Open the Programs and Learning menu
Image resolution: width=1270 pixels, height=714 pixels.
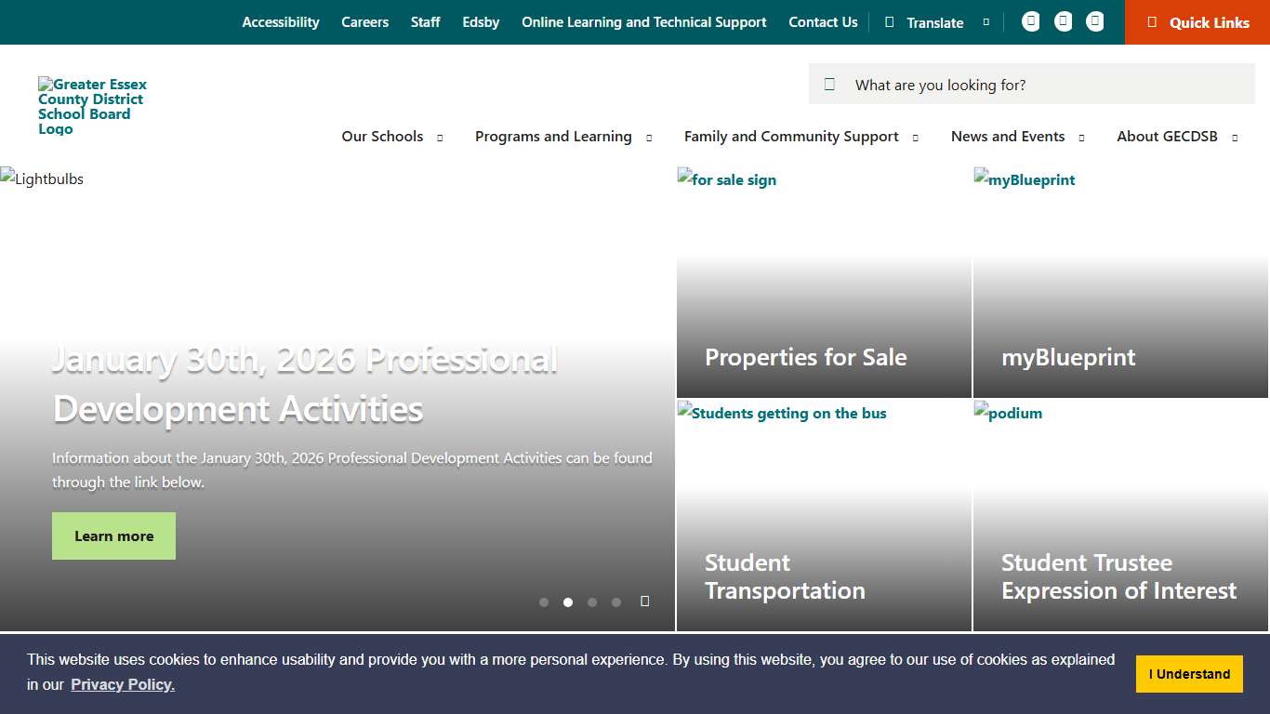pos(553,137)
